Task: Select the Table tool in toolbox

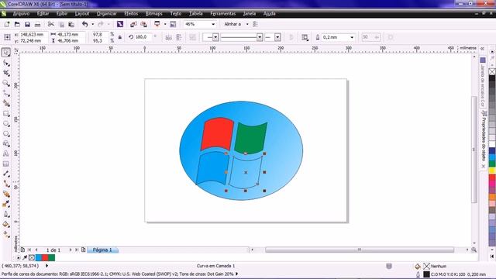Action: (6, 164)
